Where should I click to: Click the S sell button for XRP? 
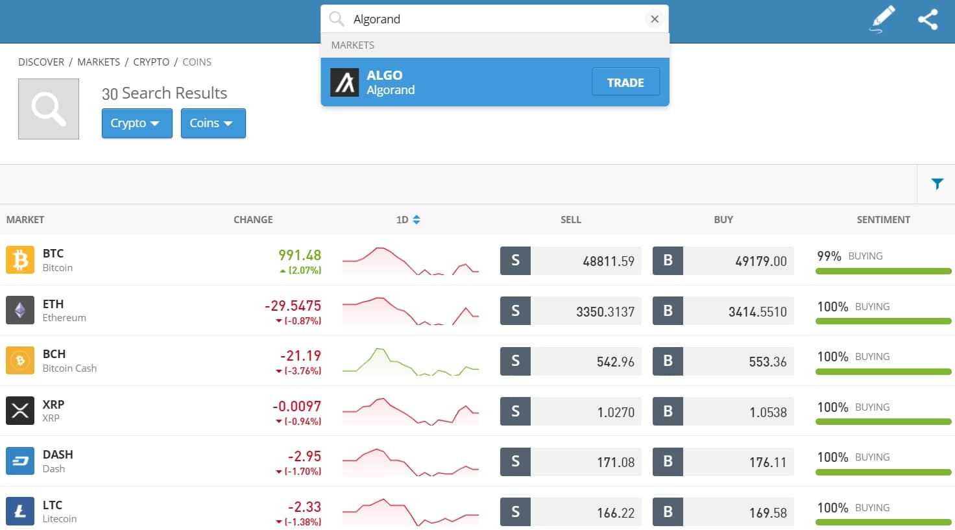pos(515,411)
